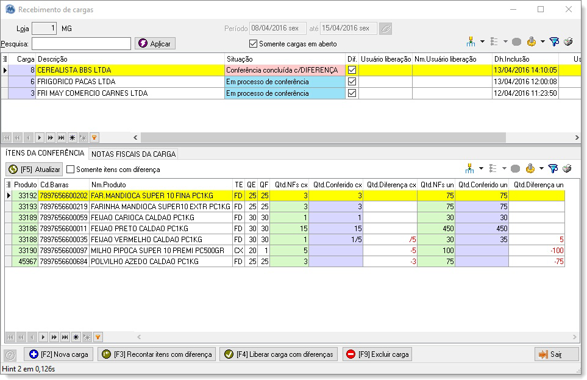Click next-record arrow in cargas navigator

(39, 137)
